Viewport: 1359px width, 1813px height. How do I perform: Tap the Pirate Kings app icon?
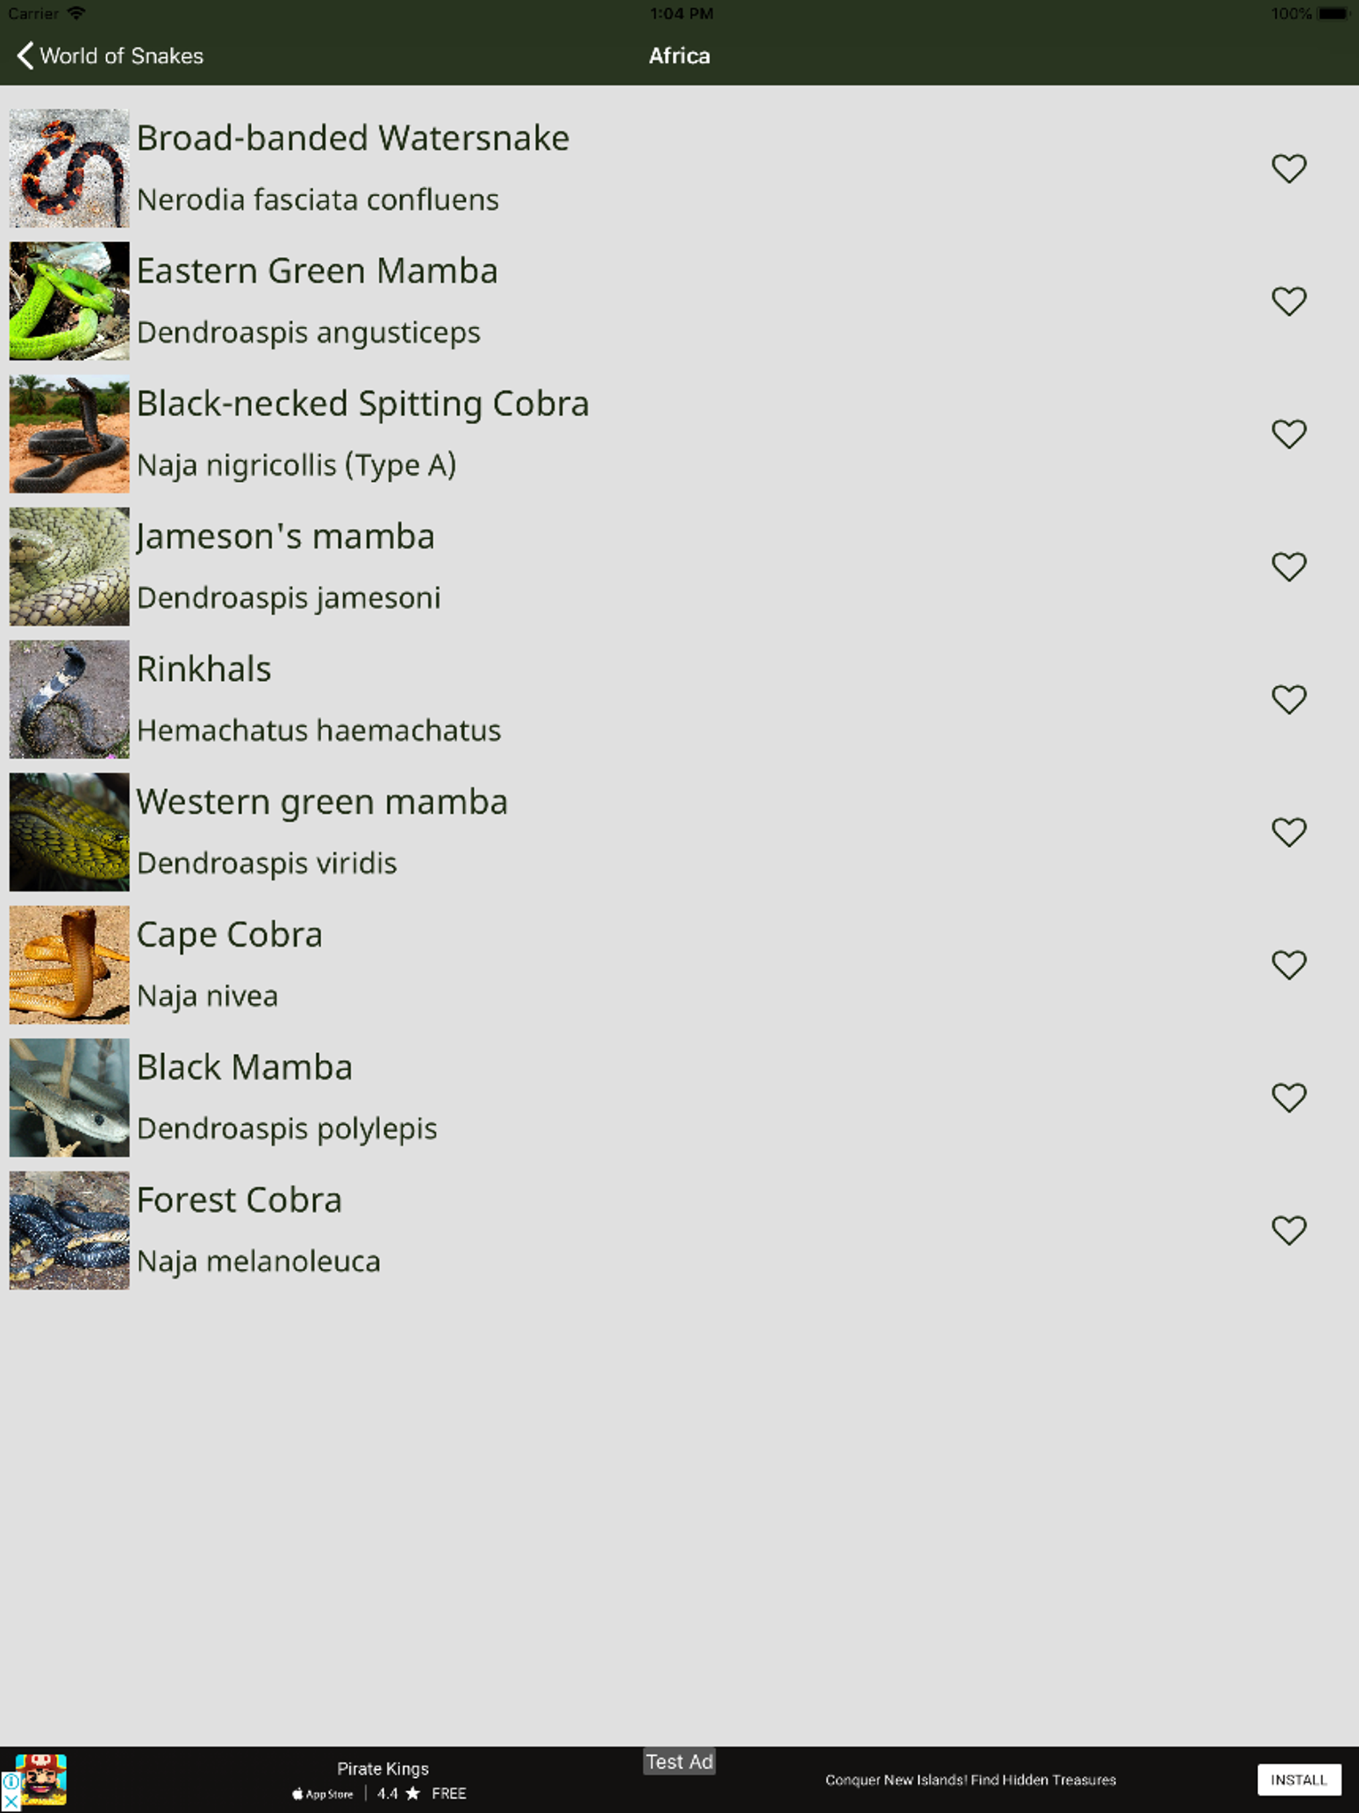pyautogui.click(x=42, y=1780)
